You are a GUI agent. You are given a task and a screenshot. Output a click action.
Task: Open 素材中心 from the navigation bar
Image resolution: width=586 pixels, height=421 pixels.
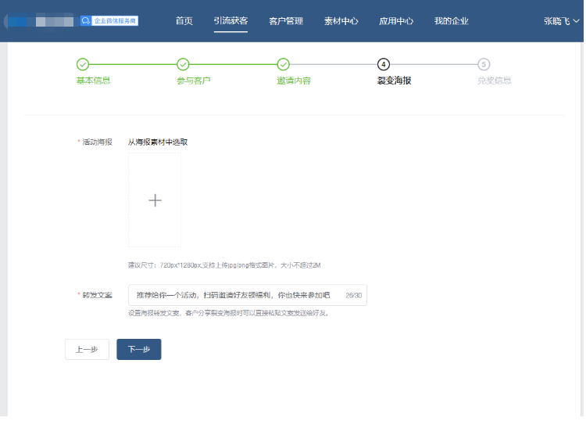point(341,21)
